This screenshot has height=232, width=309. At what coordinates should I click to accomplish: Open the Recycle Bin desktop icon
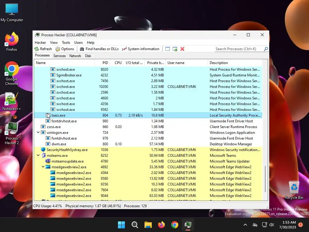[294, 190]
